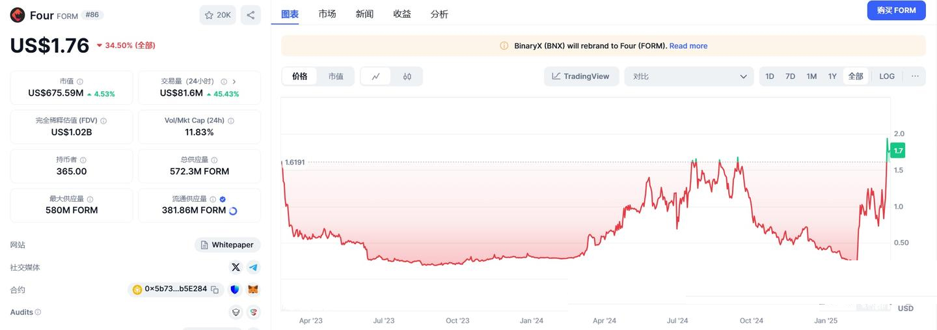Toggle chart to 市值 view

[336, 76]
